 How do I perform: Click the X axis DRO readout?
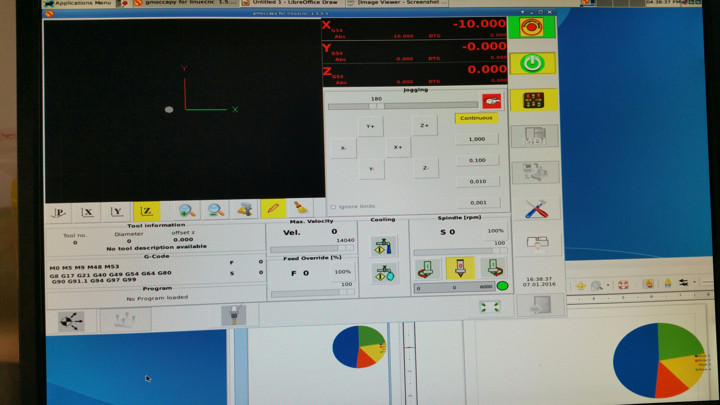point(414,29)
